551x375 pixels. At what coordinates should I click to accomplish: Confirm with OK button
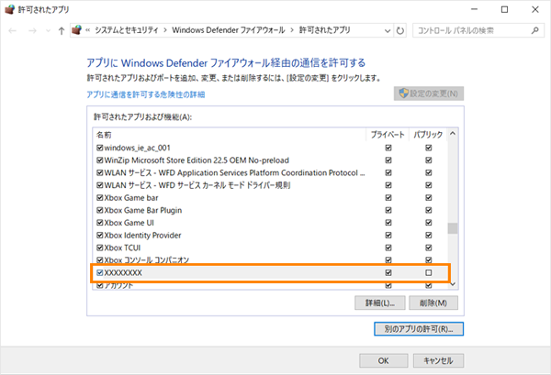point(383,360)
